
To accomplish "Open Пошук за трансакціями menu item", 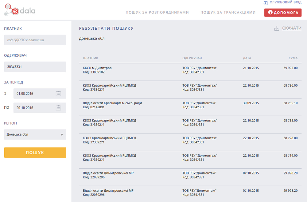I will click(x=228, y=13).
